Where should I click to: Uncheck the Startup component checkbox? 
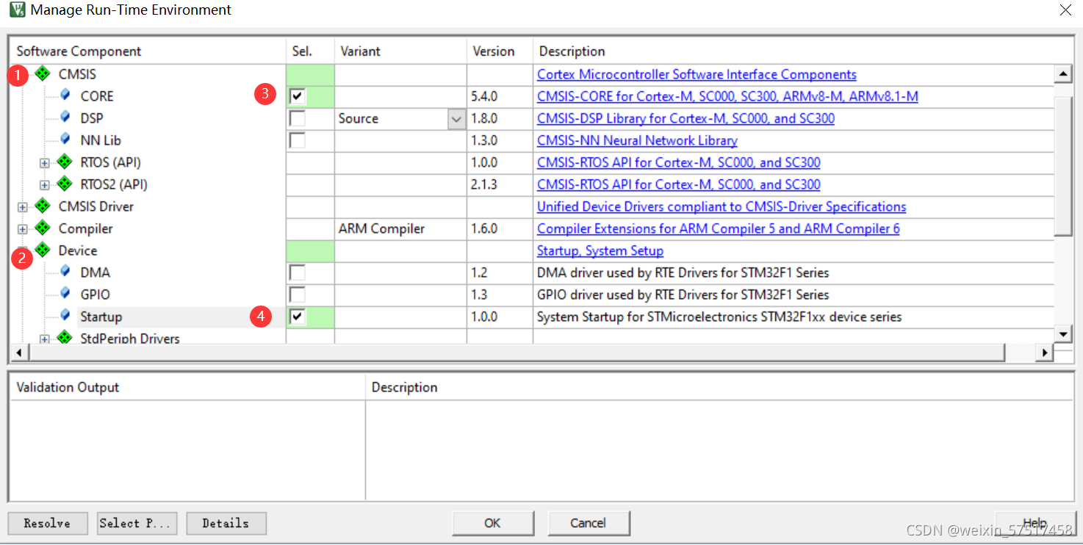[x=297, y=317]
